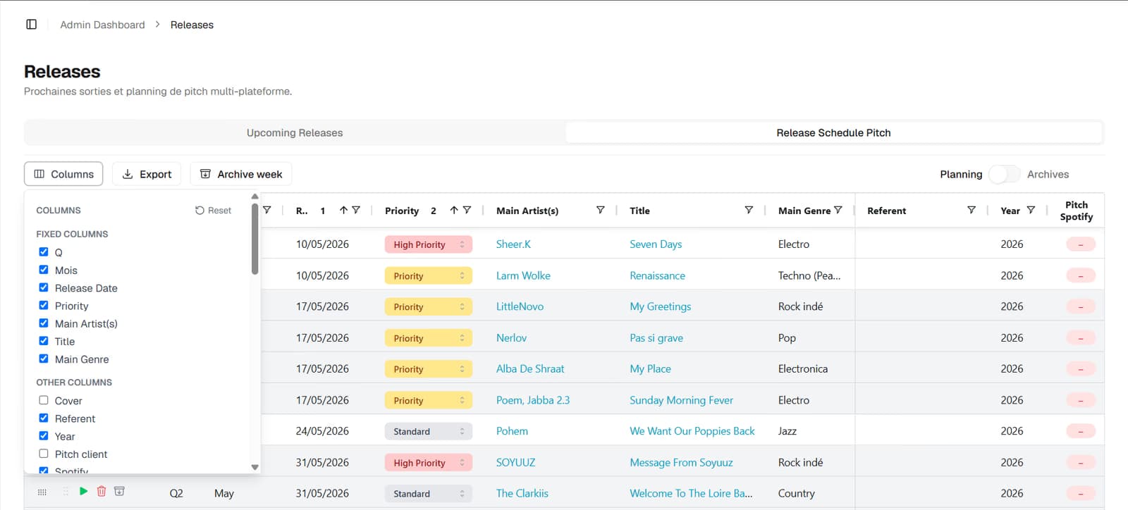Click the Archive week button
The height and width of the screenshot is (510, 1128).
click(x=241, y=174)
